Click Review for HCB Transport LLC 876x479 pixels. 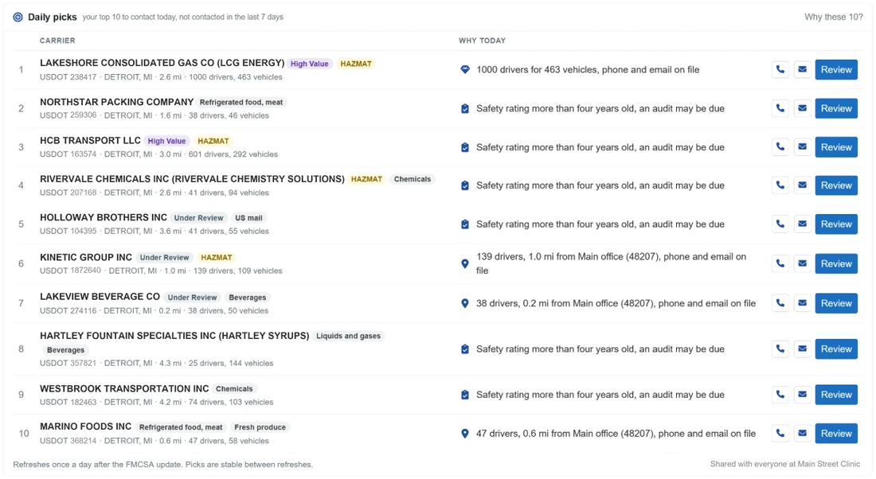tap(835, 147)
